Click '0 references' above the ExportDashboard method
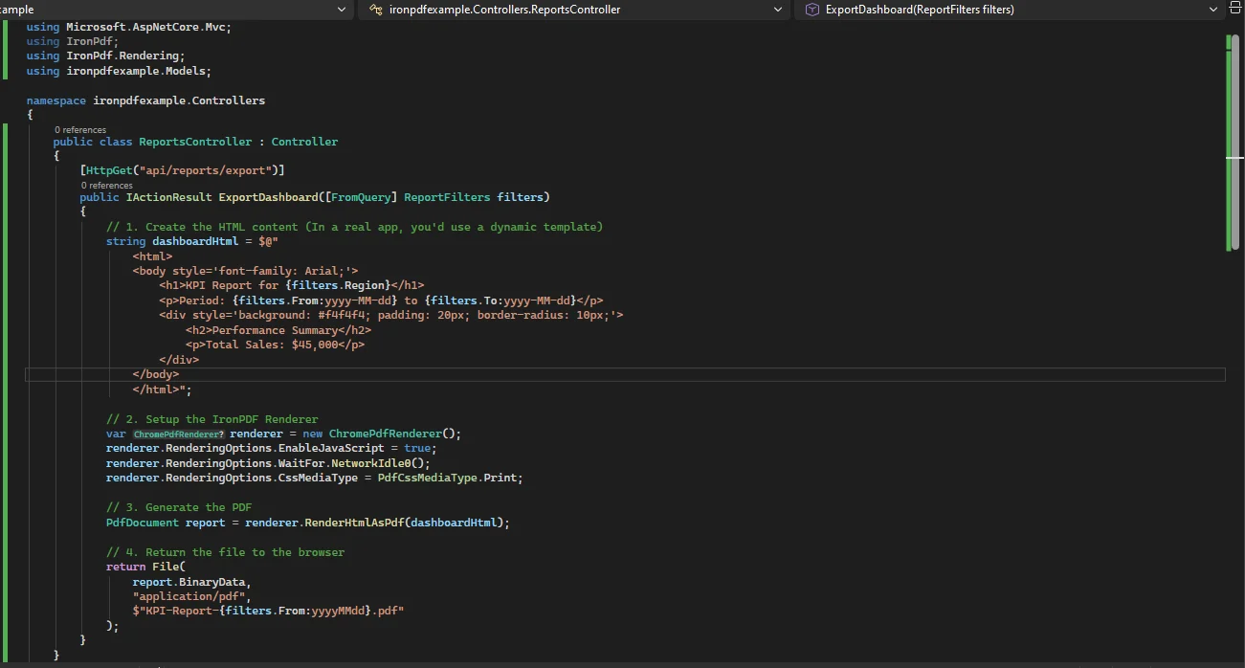Image resolution: width=1245 pixels, height=668 pixels. point(106,185)
